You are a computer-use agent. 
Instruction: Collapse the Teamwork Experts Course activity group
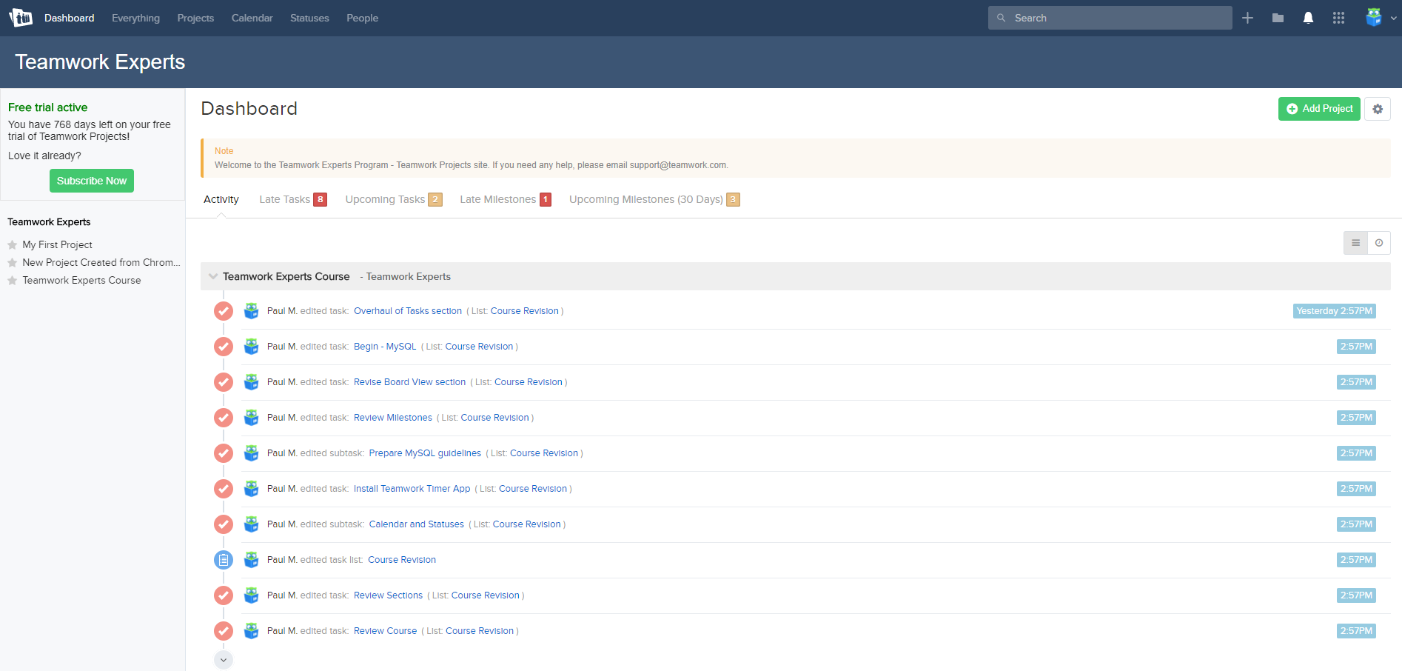point(213,276)
